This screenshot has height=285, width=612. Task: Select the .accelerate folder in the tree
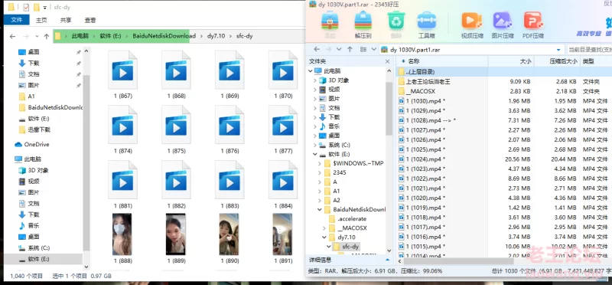[x=348, y=219]
